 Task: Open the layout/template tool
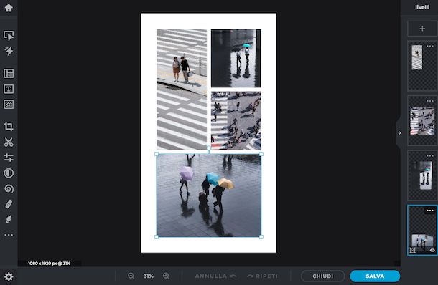click(x=9, y=74)
